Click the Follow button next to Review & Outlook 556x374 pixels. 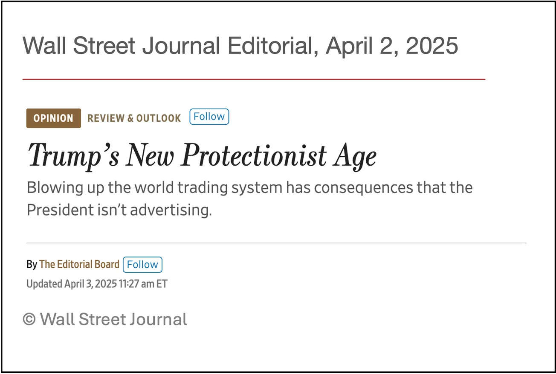click(x=208, y=116)
